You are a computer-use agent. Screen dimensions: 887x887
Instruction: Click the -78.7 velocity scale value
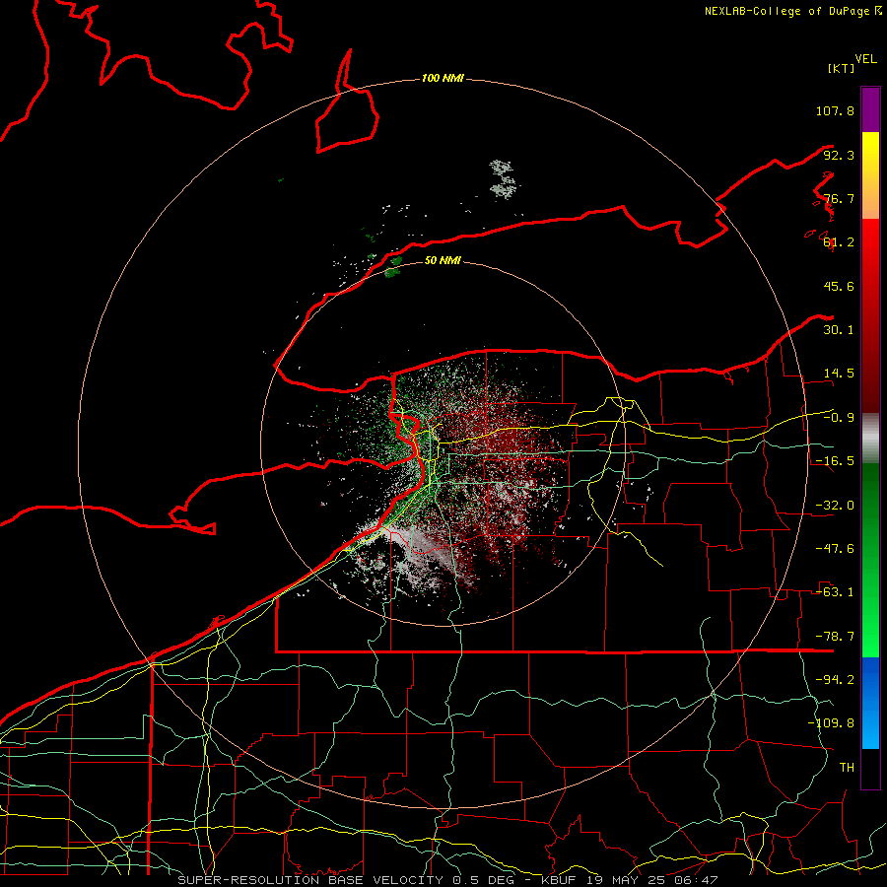click(835, 637)
